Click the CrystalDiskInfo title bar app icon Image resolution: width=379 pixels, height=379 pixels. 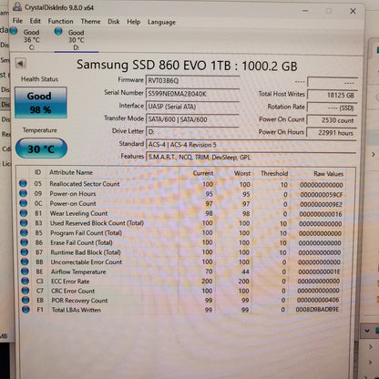17,6
